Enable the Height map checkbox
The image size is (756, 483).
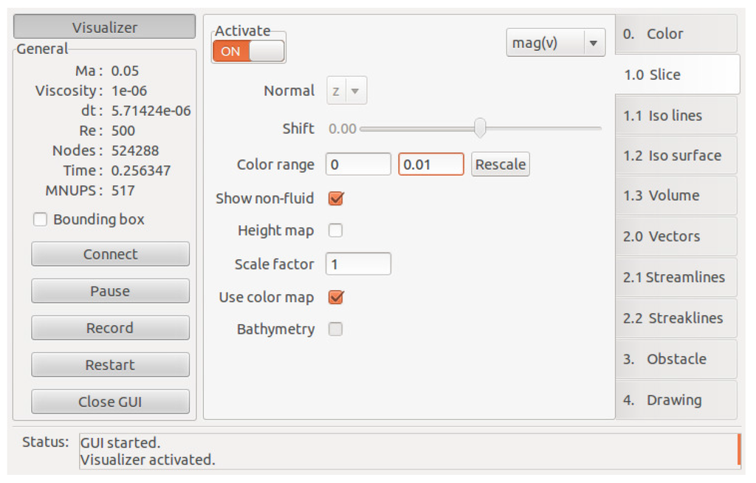point(336,231)
